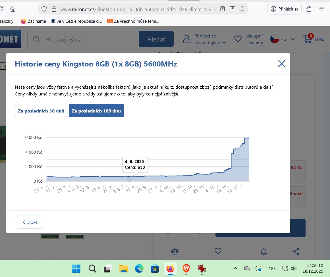This screenshot has height=277, width=330.
Task: Bookmark page with the star icon
Action: click(242, 9)
